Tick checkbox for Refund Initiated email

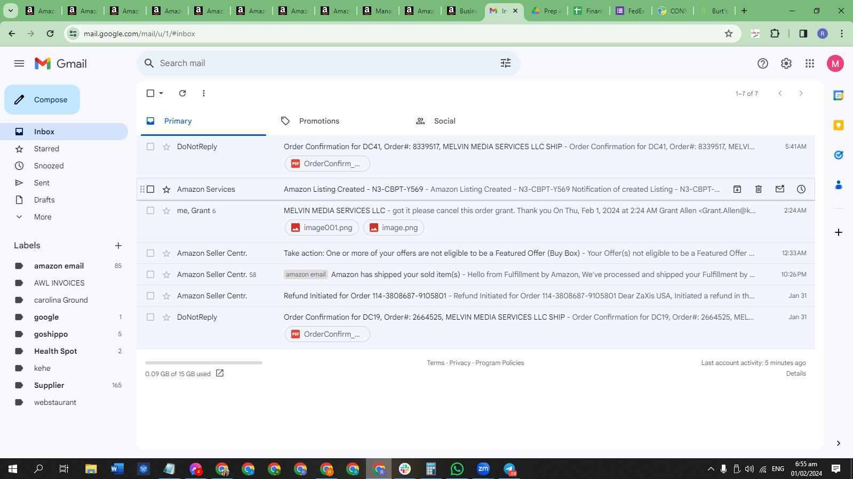point(150,296)
